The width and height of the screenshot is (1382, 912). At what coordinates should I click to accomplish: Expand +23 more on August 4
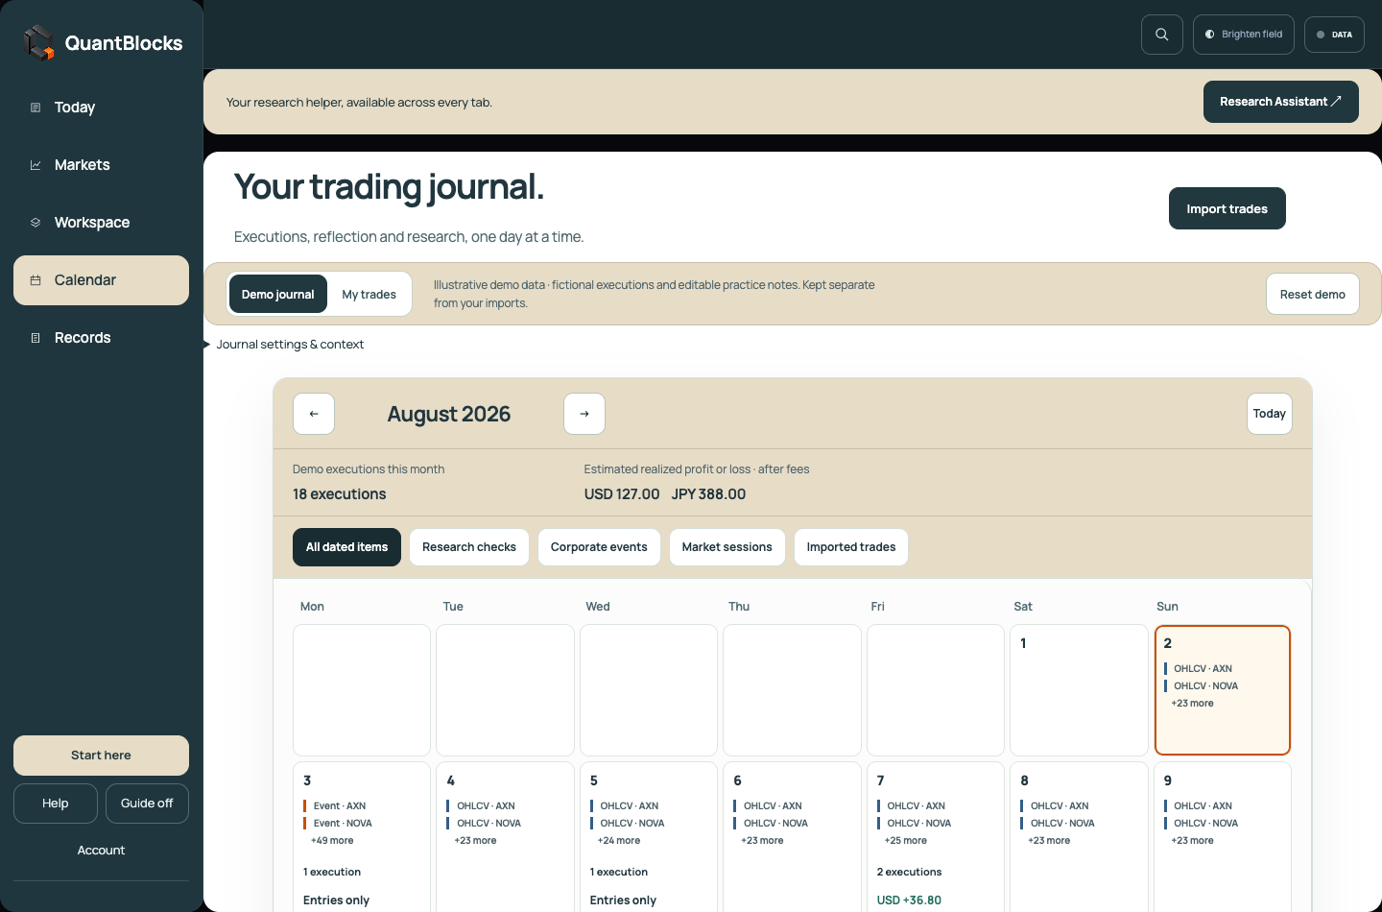pyautogui.click(x=475, y=841)
